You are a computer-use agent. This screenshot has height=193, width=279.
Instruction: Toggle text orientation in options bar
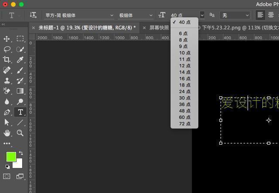[x=33, y=15]
